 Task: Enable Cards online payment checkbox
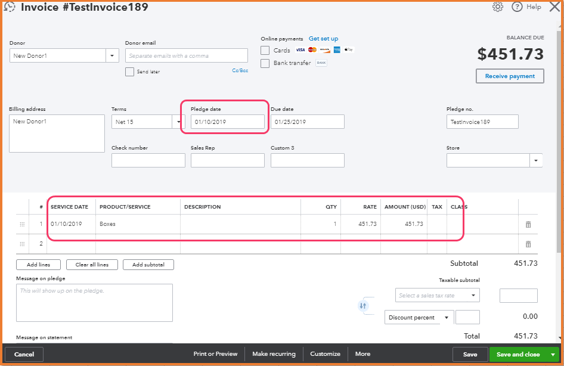click(265, 50)
